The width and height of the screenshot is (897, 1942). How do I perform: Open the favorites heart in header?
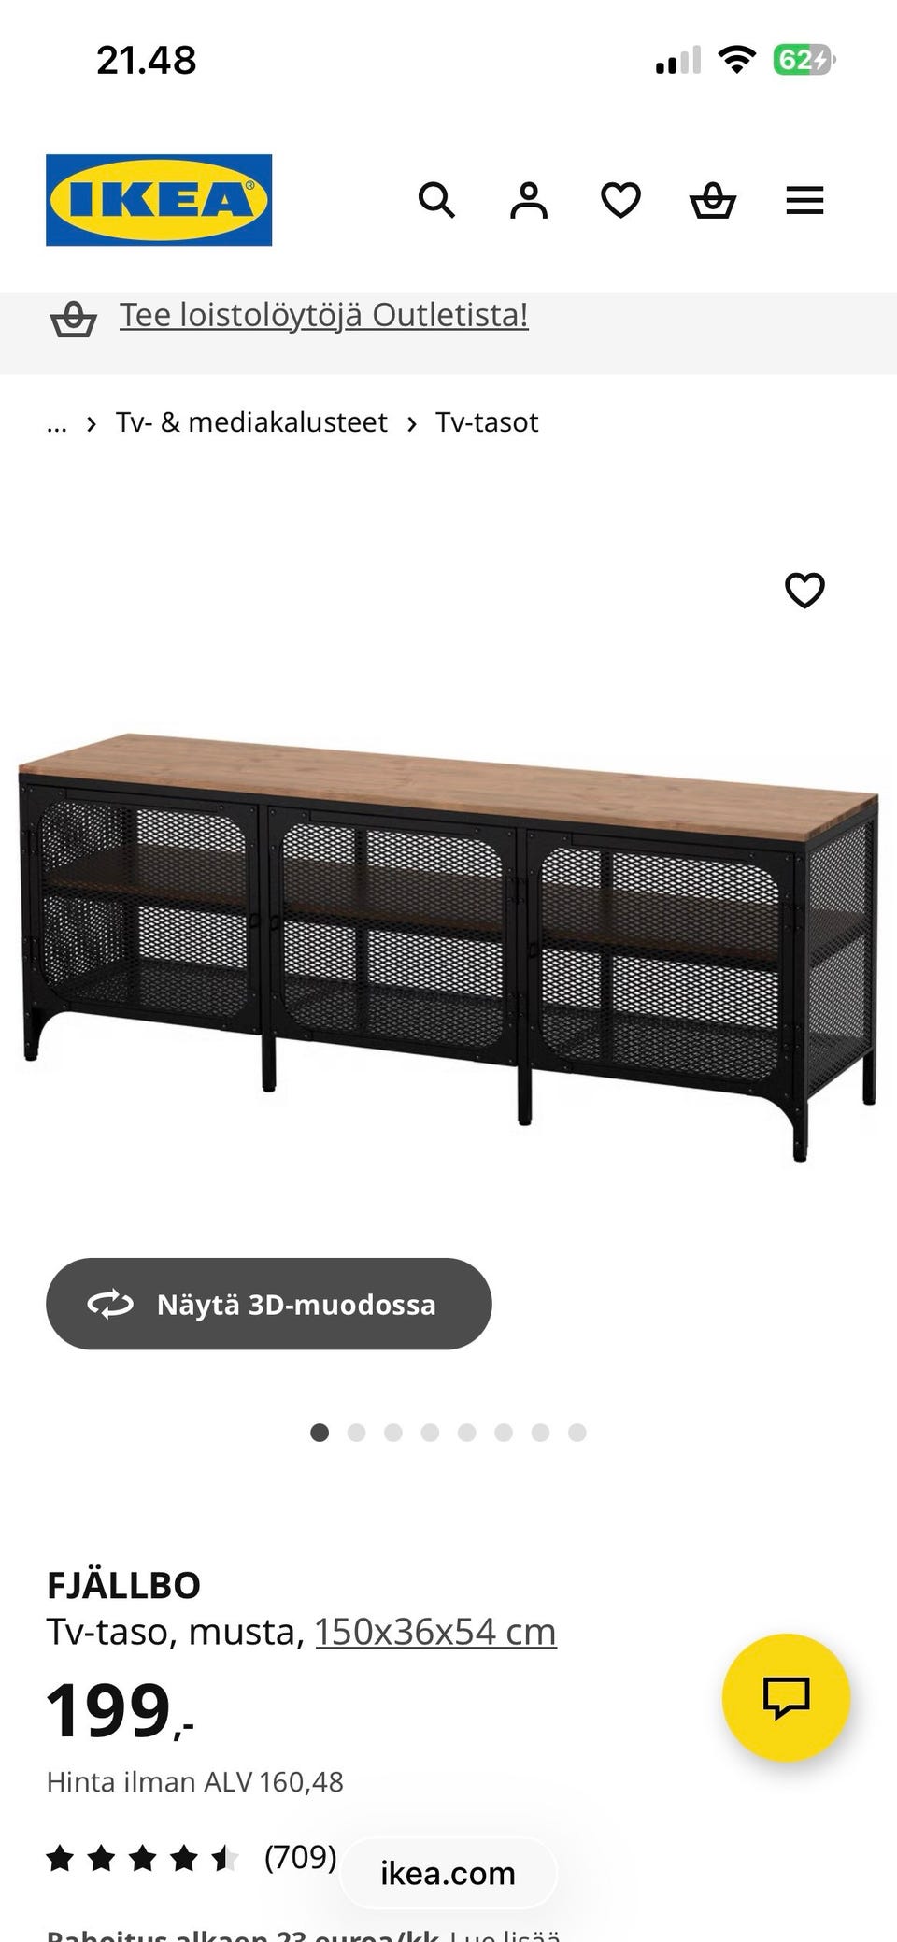pos(620,200)
